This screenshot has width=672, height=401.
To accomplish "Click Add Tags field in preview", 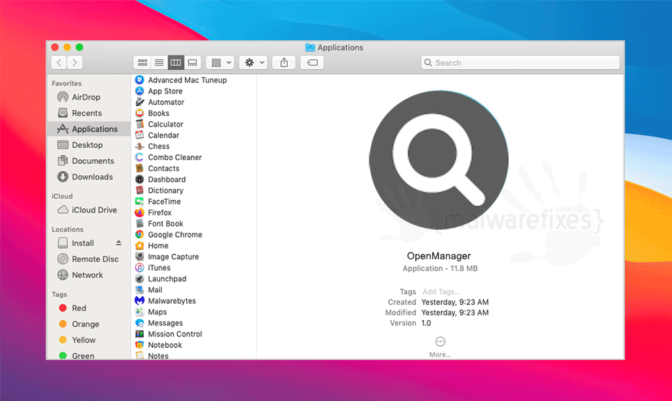I will click(x=442, y=292).
